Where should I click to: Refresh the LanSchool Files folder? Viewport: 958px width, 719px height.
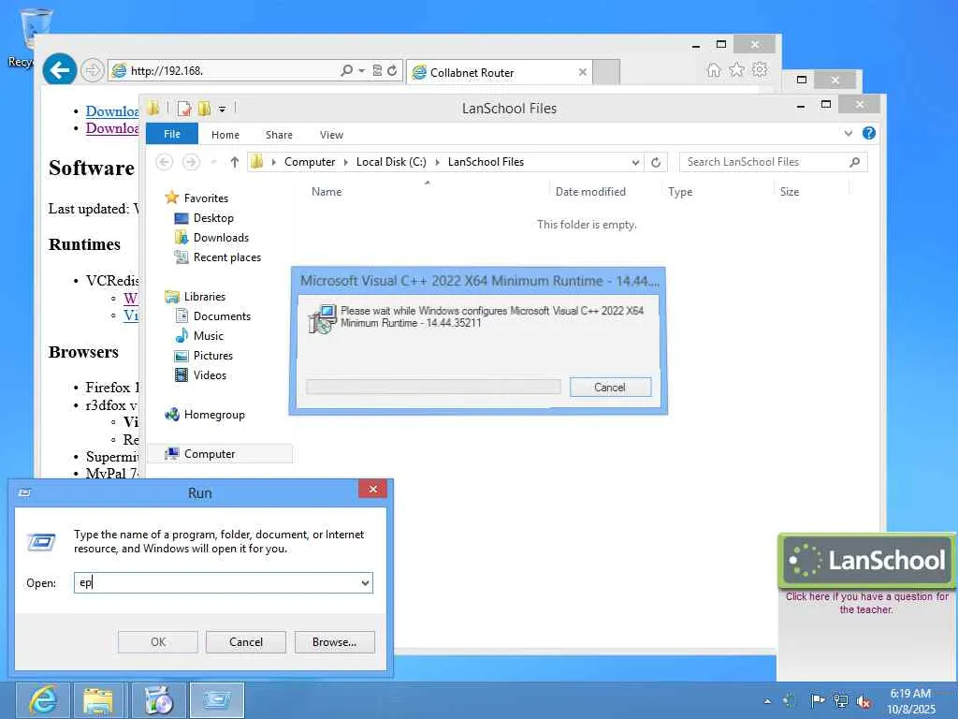pos(656,162)
